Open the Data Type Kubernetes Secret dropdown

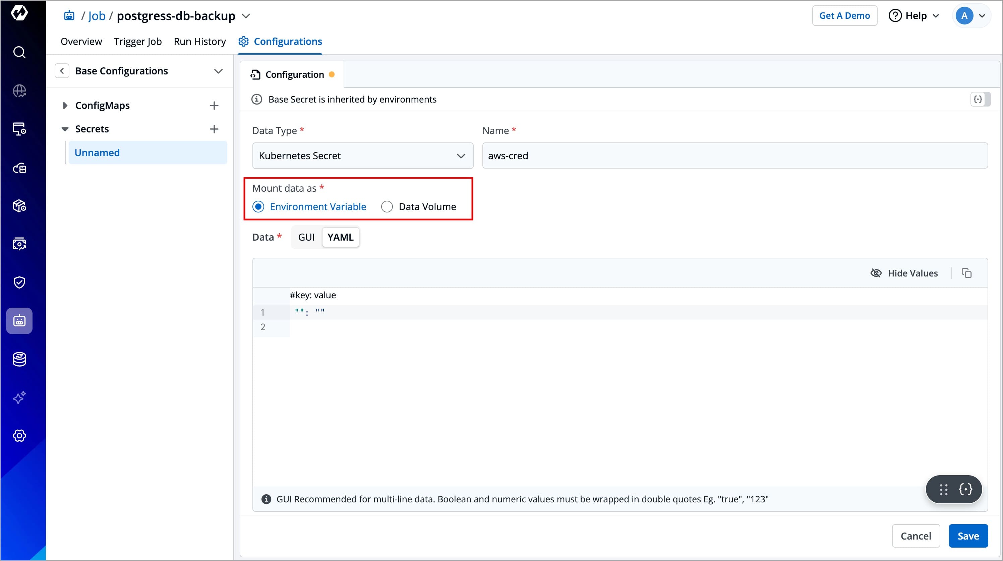362,156
